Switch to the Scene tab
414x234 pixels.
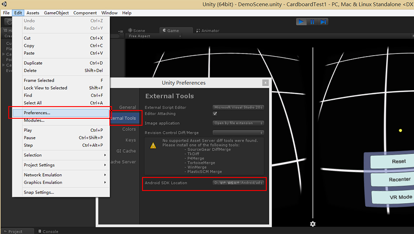137,30
